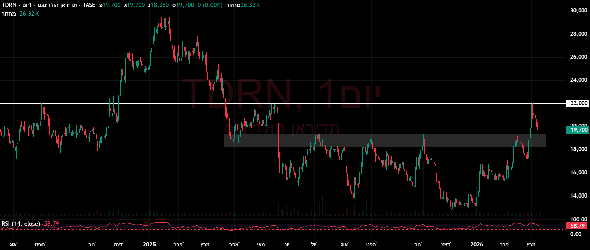Click the 18,000 price scale label
Image resolution: width=590 pixels, height=250 pixels.
(579, 149)
